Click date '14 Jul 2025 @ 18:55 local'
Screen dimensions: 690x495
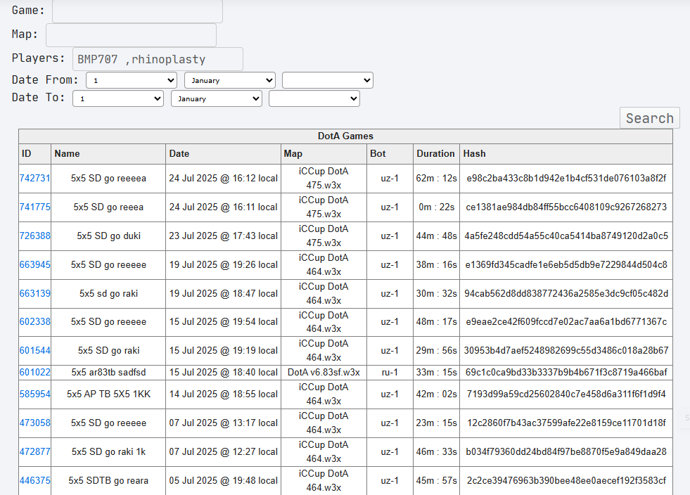(223, 394)
